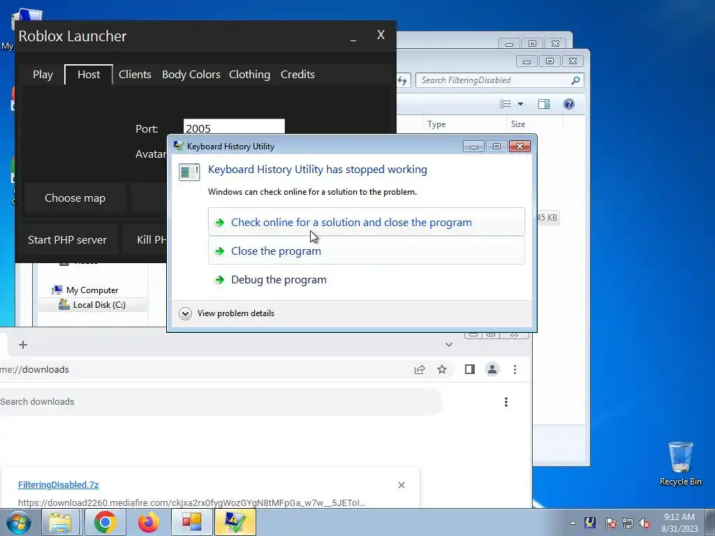
Task: Toggle the preview pane icon in Explorer
Action: [x=543, y=104]
